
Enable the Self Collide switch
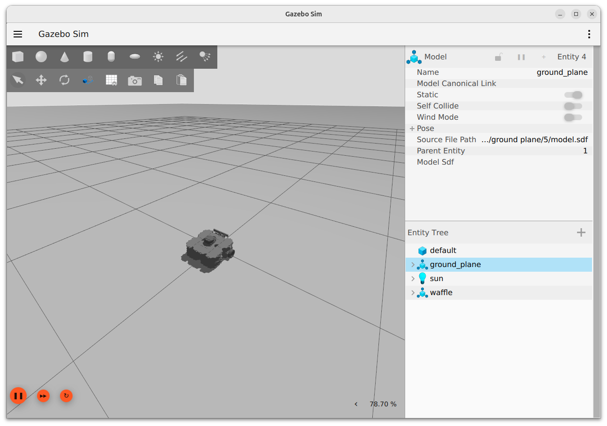tap(573, 106)
